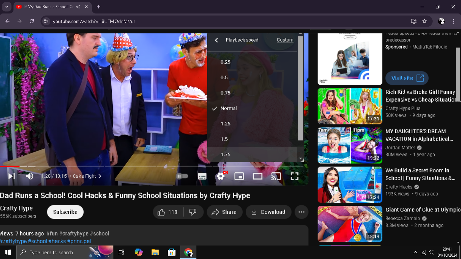Viewport: 461px width, 259px height.
Task: Click the #fun hashtag
Action: [52, 233]
